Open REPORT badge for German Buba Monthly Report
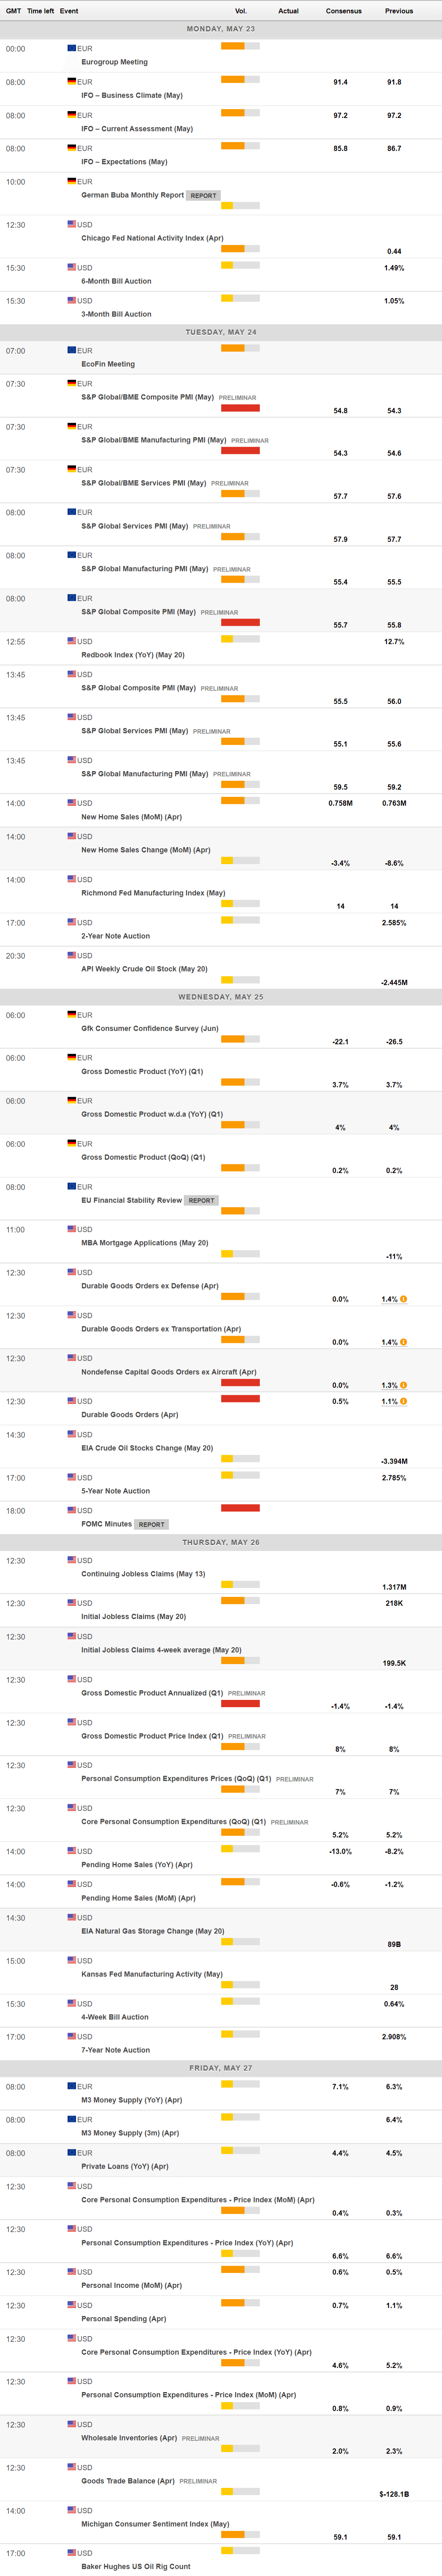The width and height of the screenshot is (442, 2576). click(x=204, y=196)
